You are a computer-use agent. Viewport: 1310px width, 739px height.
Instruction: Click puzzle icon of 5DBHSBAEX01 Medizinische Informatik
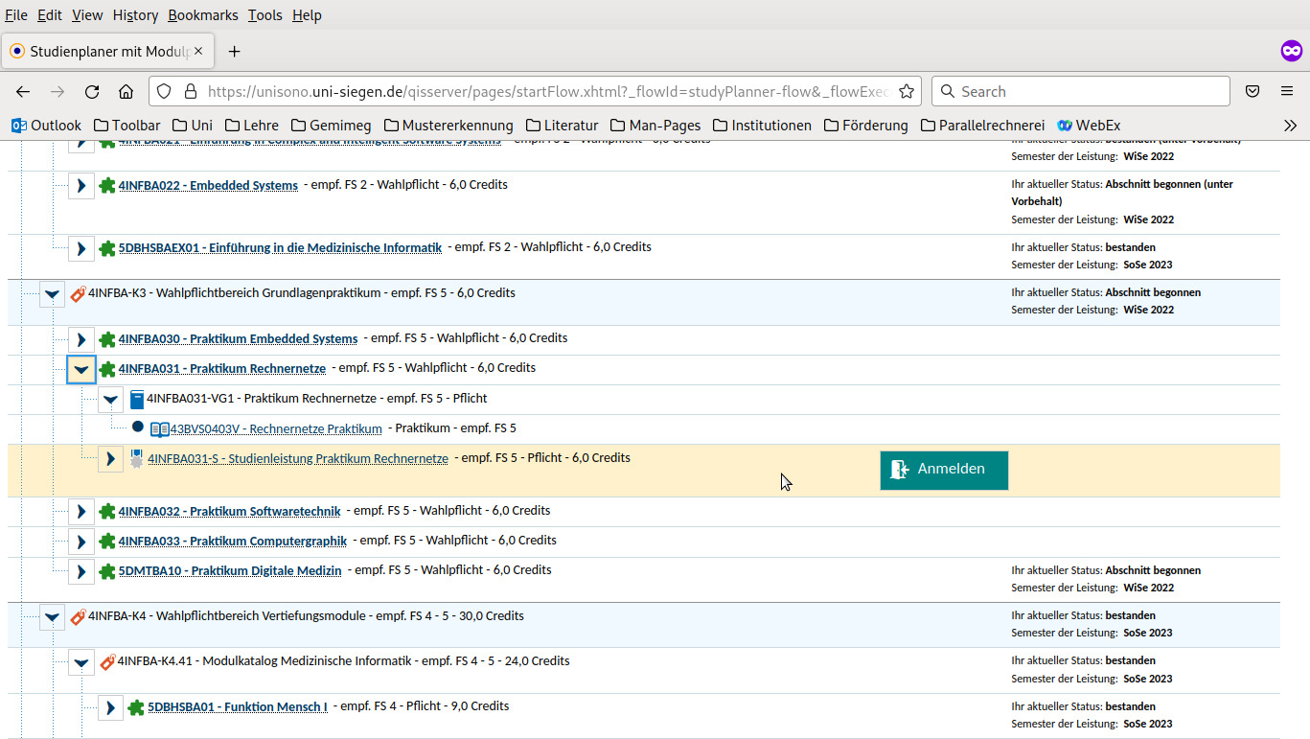(x=107, y=247)
